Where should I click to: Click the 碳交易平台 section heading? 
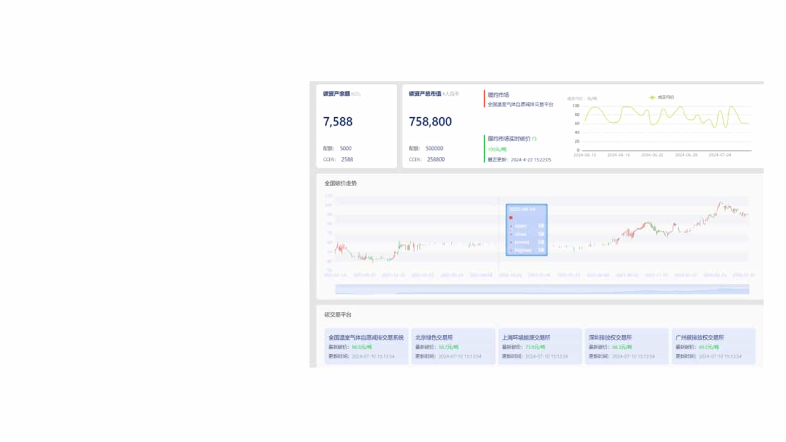pos(338,314)
